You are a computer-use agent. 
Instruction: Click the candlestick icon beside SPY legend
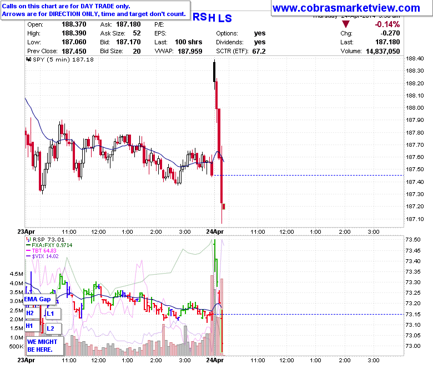29,59
